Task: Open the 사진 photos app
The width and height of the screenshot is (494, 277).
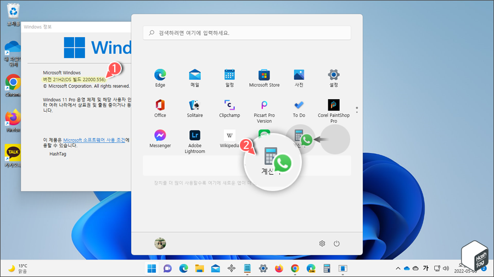Action: [x=299, y=78]
